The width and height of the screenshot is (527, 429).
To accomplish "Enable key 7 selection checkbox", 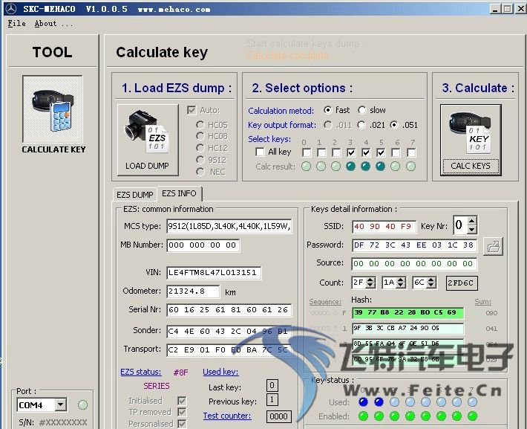I will (x=411, y=152).
